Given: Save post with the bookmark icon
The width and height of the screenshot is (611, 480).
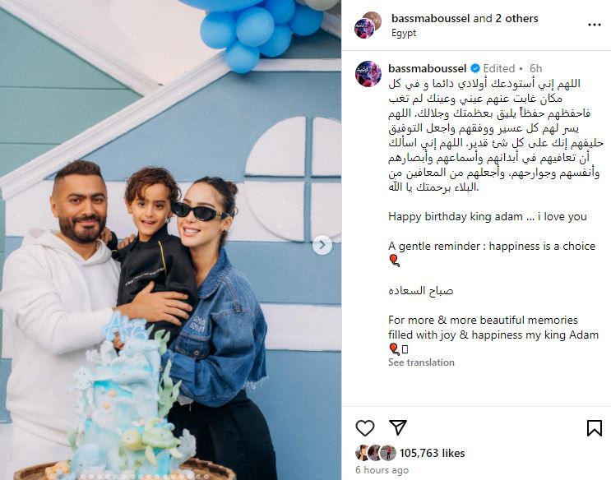Looking at the screenshot, I should 595,427.
